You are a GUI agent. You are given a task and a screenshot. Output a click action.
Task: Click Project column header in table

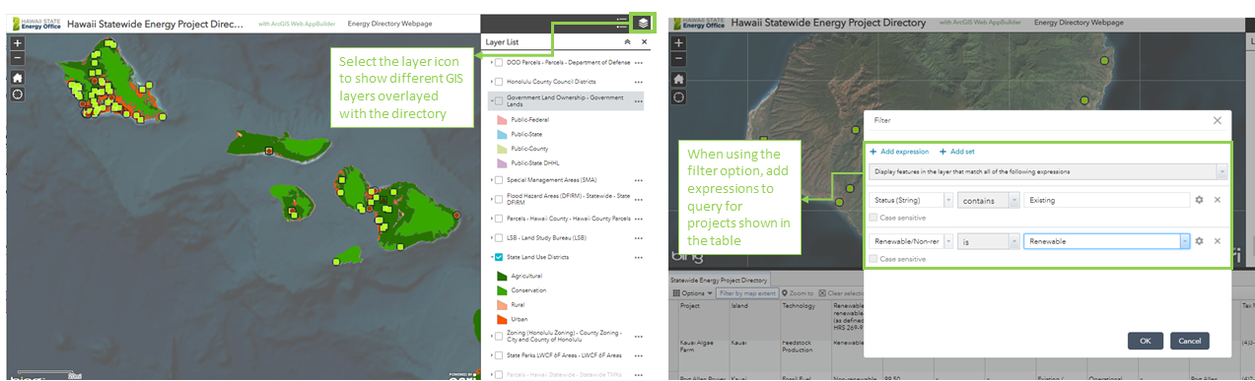tap(689, 306)
